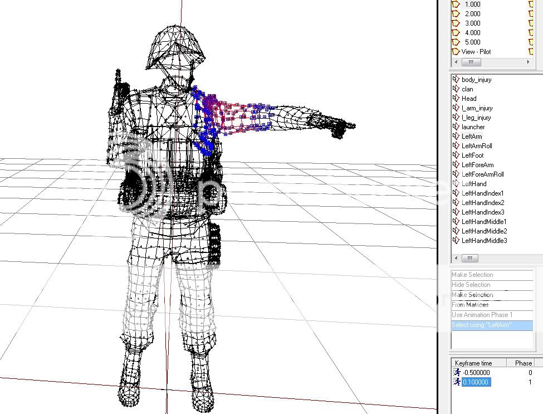The width and height of the screenshot is (543, 414).
Task: Click the selections list horizontal scrollbar thumb
Action: [x=469, y=259]
